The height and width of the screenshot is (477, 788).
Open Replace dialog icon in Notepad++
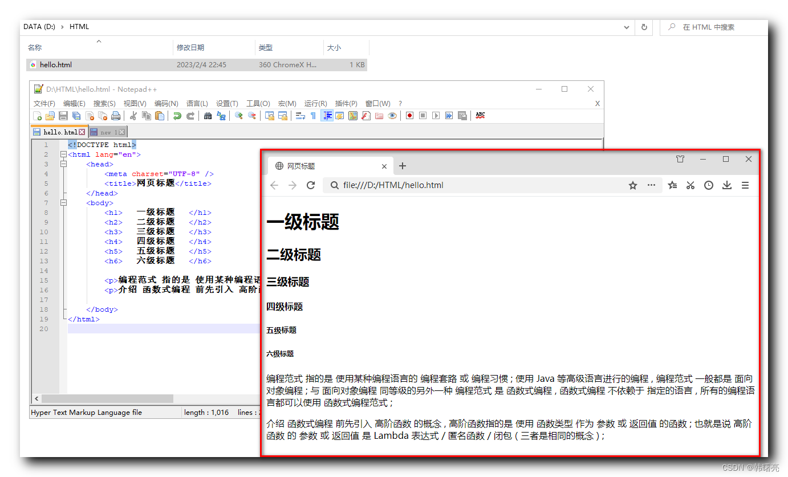click(x=221, y=116)
